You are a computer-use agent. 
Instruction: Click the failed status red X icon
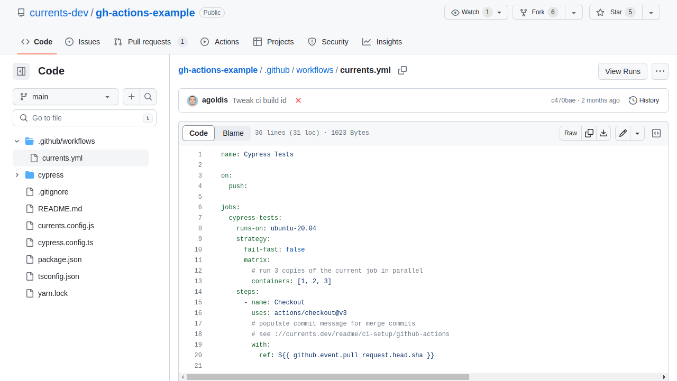[x=298, y=100]
